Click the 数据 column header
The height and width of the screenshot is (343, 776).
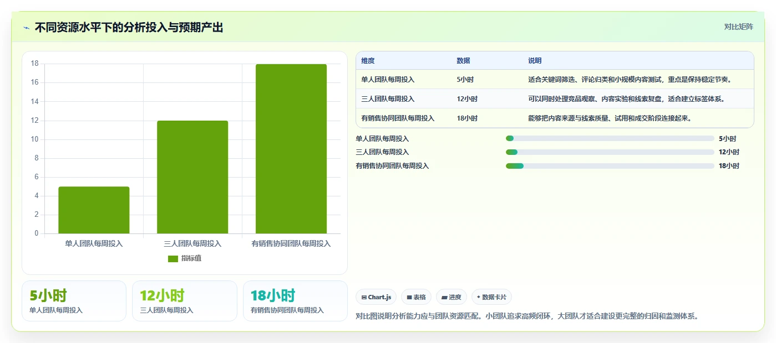click(x=463, y=61)
